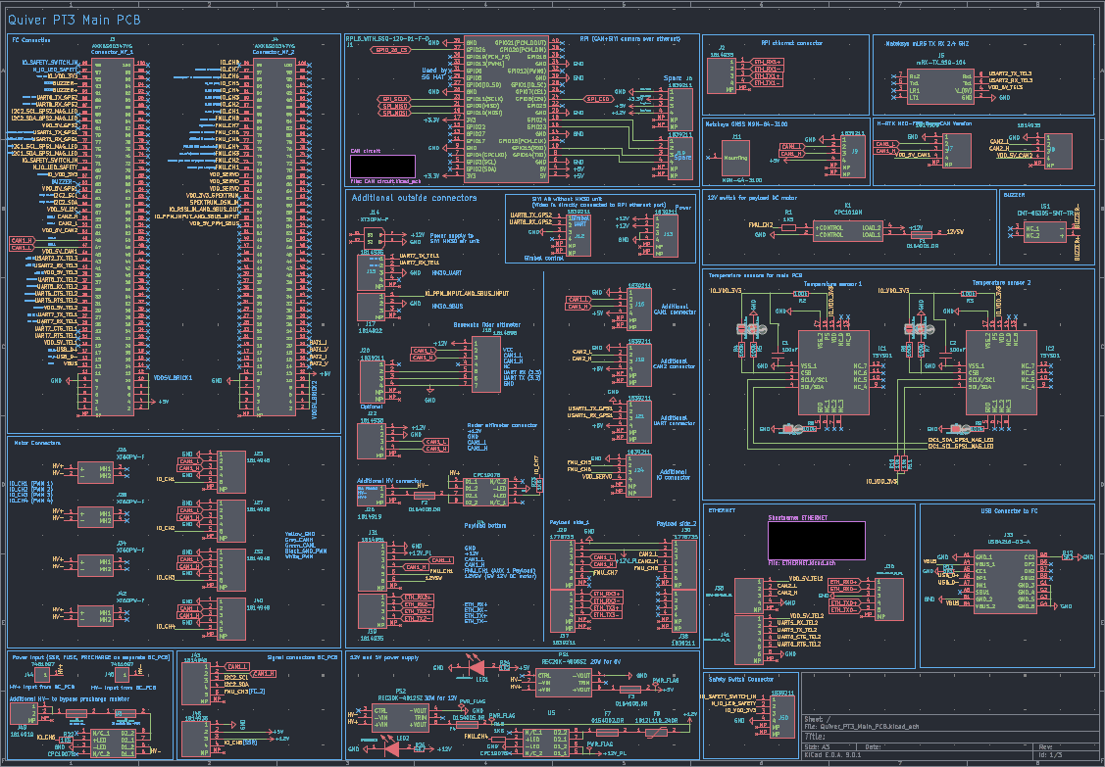
Task: Click resistor R1 1K5
Action: point(788,225)
